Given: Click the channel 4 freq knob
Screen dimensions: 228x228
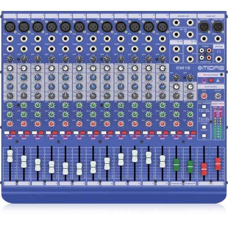Looking at the screenshot, I should click(52, 78).
